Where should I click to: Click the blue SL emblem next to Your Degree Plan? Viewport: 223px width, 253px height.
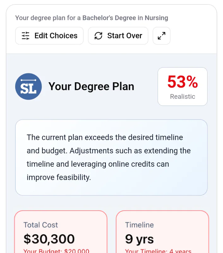tap(28, 86)
